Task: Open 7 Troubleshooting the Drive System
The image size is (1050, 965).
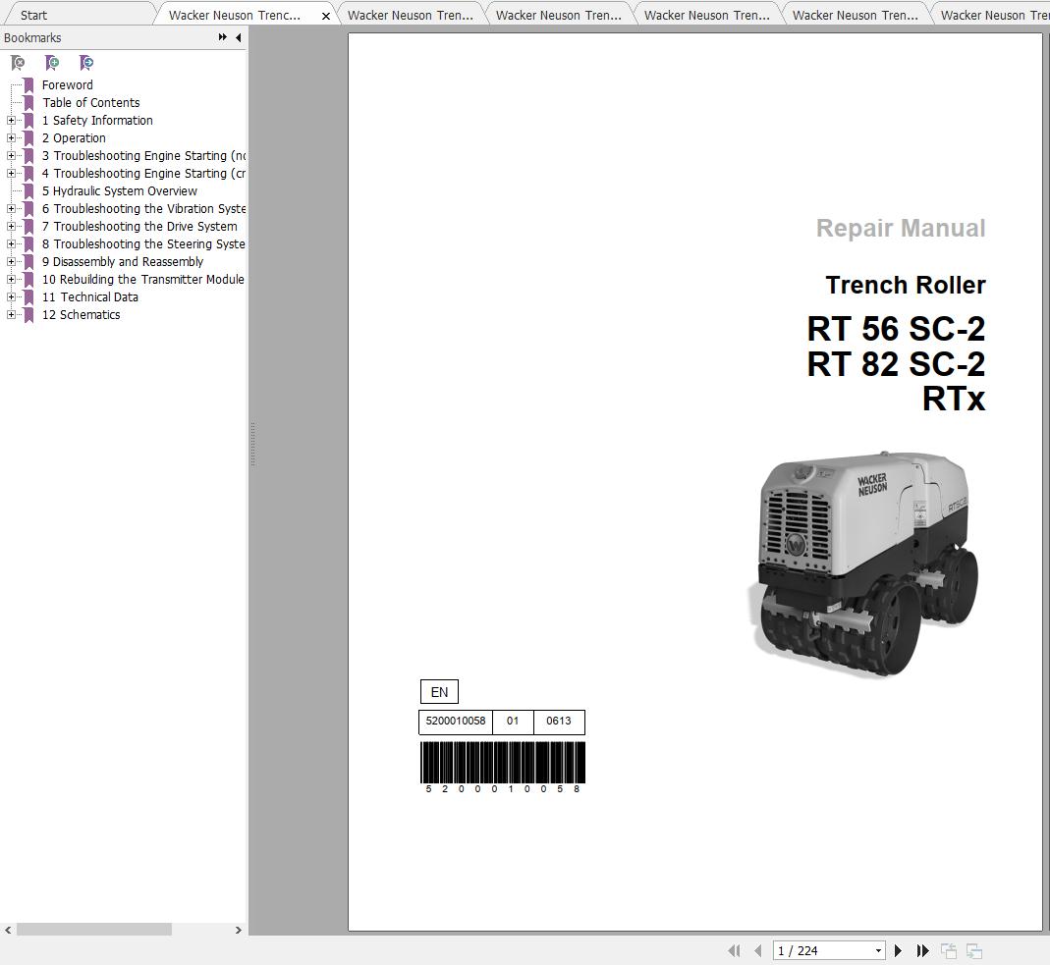Action: point(139,226)
